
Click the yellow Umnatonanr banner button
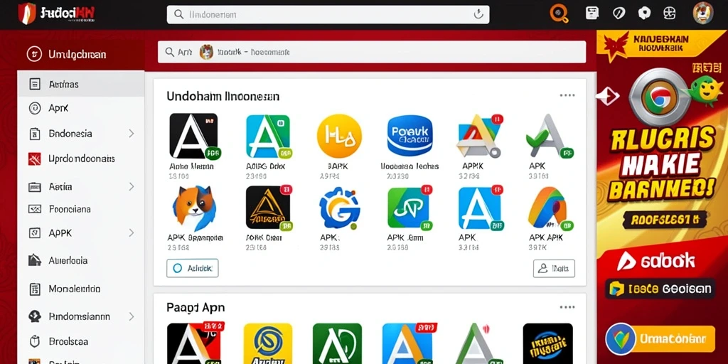(x=660, y=338)
